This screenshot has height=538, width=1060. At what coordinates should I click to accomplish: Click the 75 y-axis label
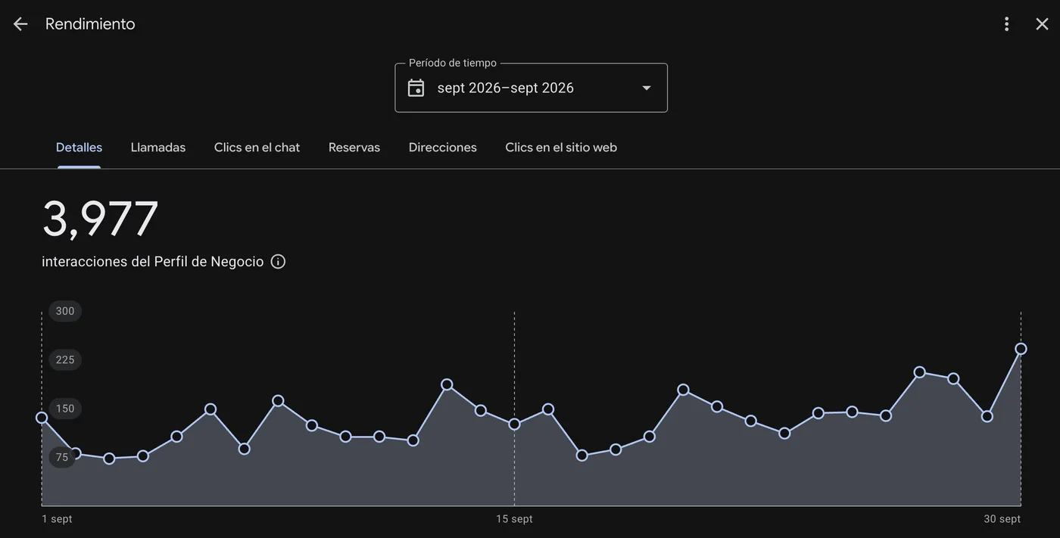pyautogui.click(x=62, y=457)
